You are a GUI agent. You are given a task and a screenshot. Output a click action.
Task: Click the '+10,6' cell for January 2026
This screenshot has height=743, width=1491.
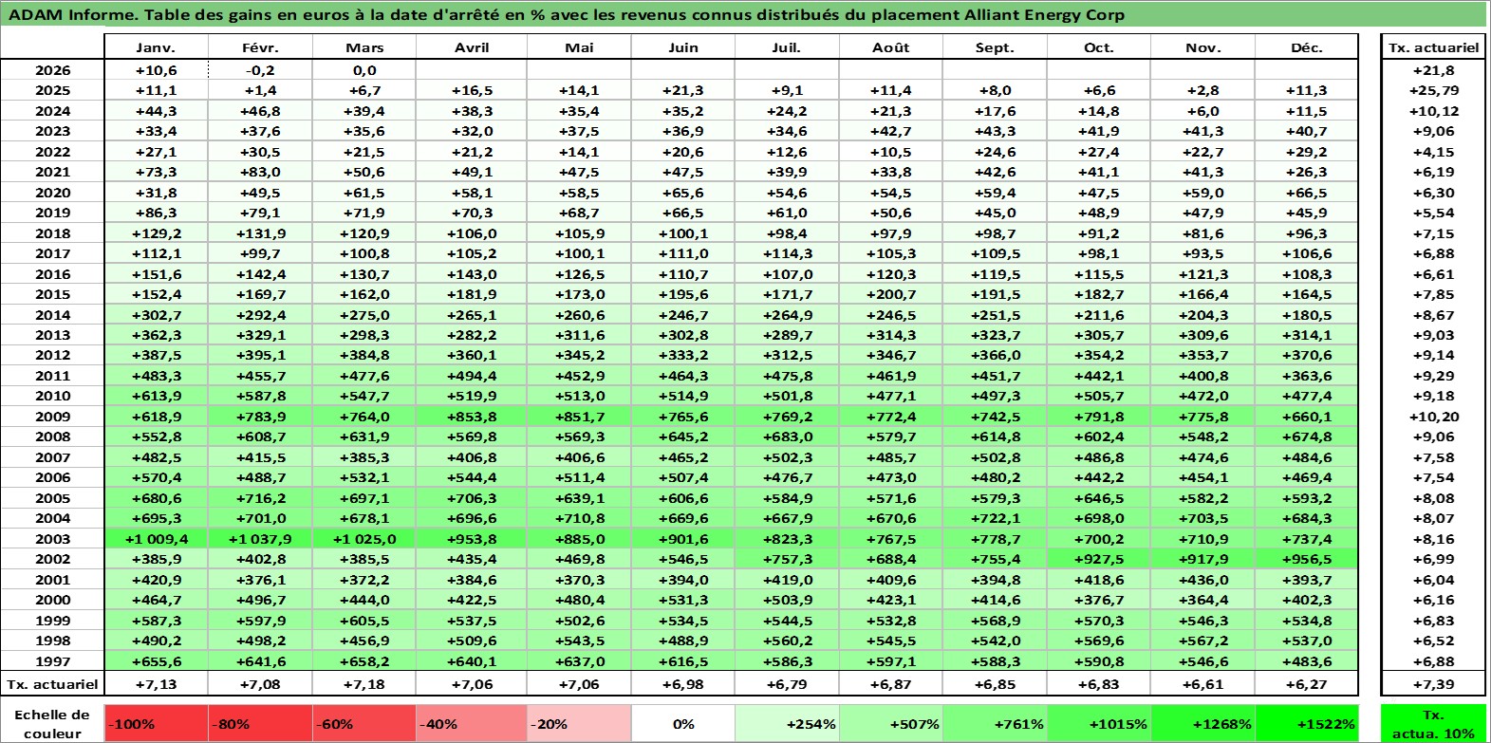click(156, 70)
